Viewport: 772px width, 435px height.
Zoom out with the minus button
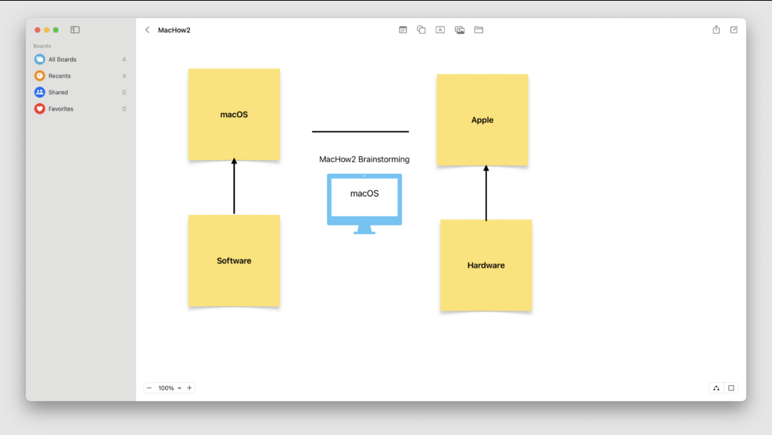tap(149, 388)
